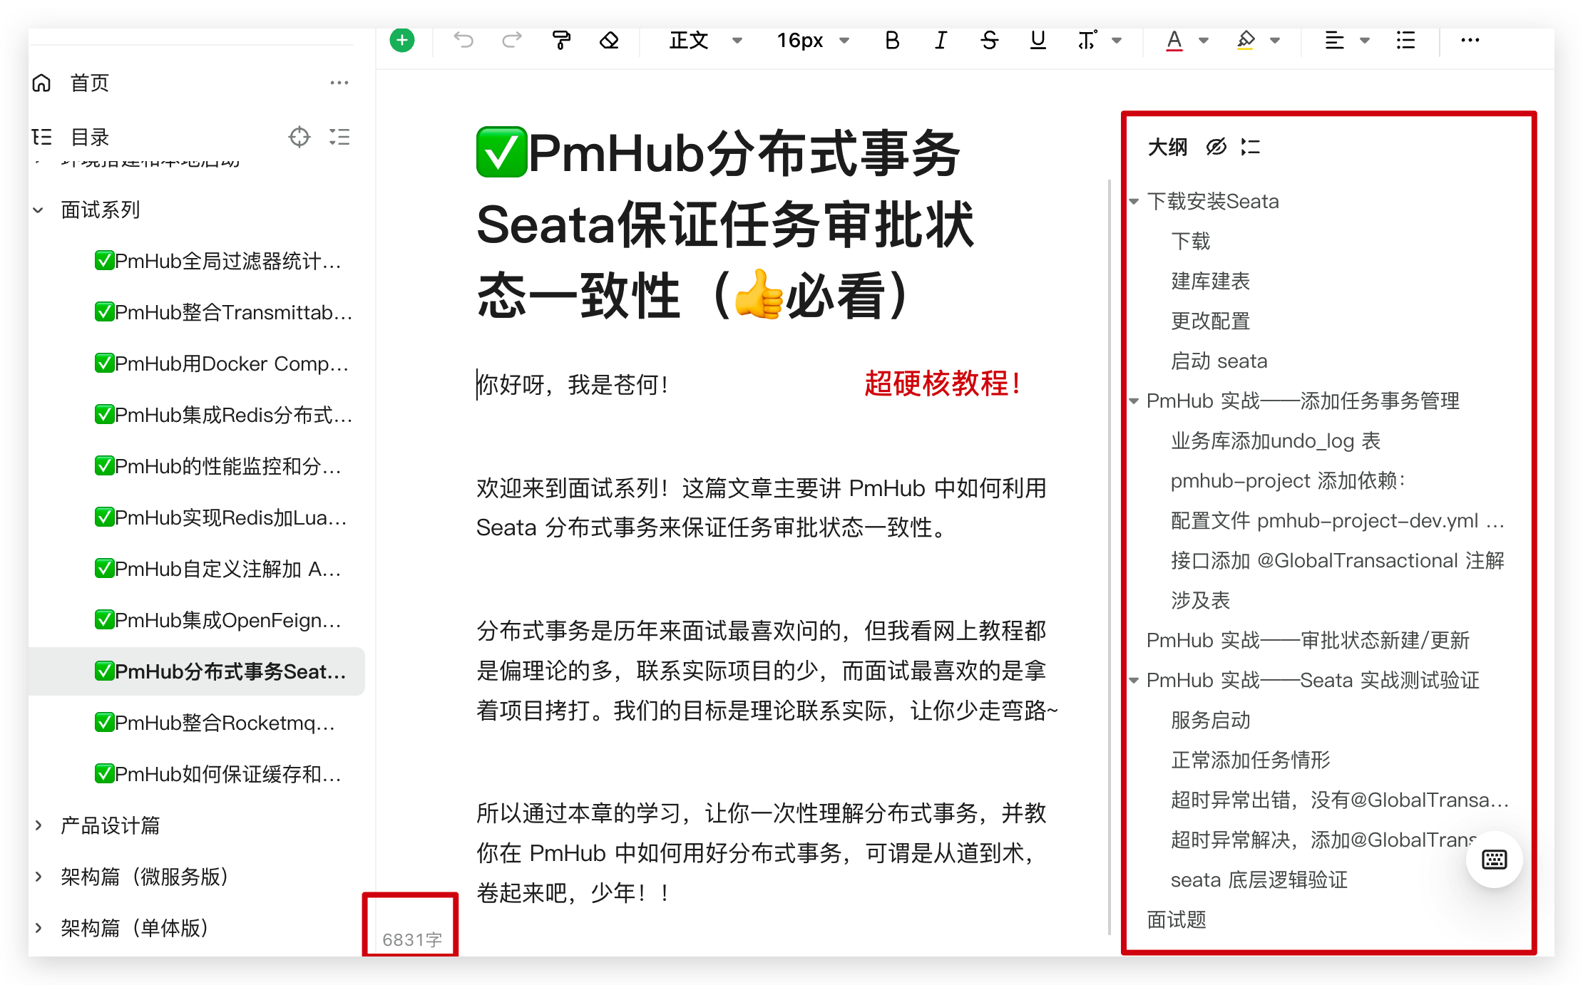This screenshot has height=985, width=1583.
Task: Jump to 正常添加任务情形 heading
Action: [1251, 760]
